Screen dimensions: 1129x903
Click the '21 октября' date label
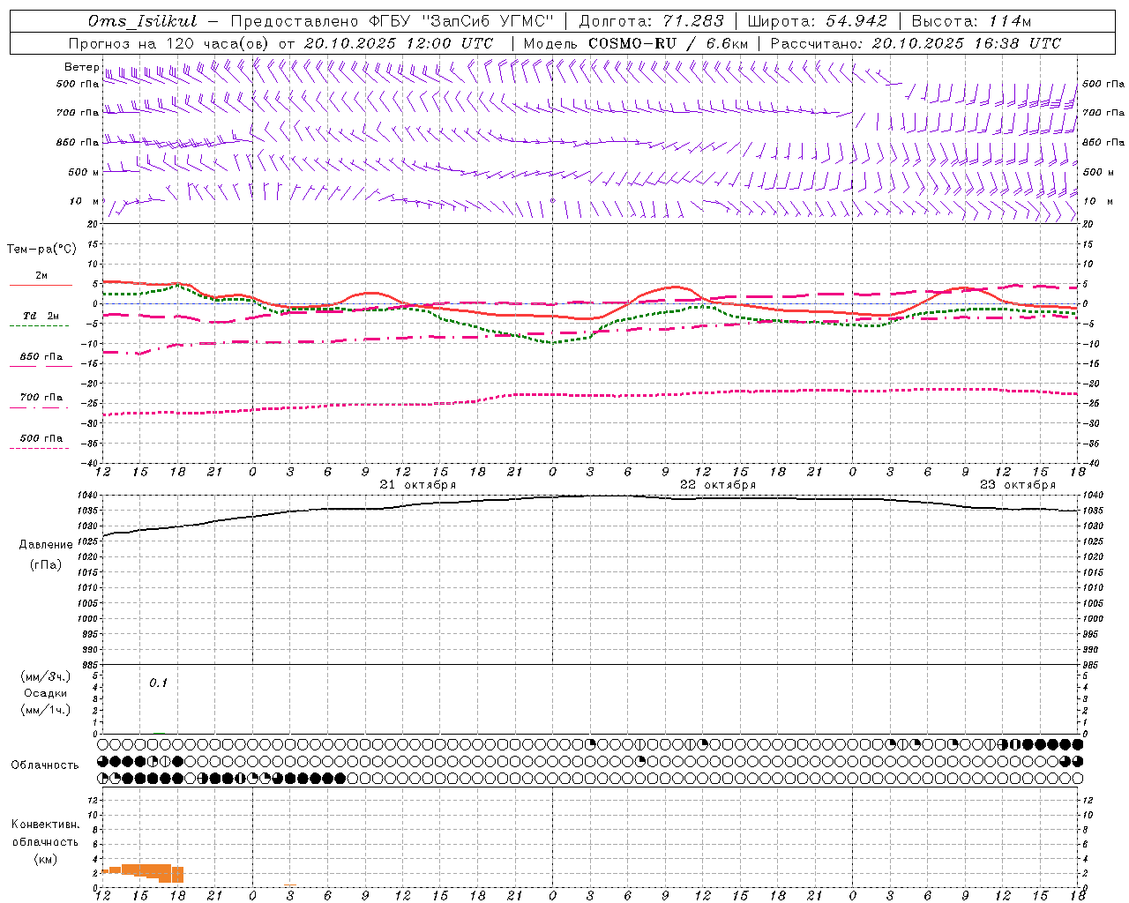pyautogui.click(x=418, y=485)
